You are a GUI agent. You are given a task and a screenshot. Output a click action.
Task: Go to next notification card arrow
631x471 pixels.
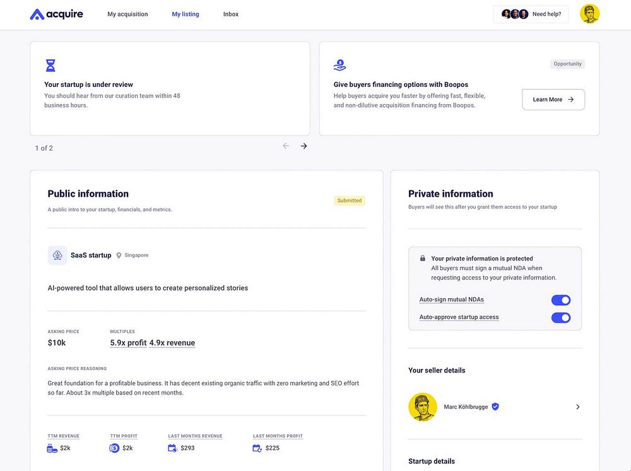coord(304,146)
